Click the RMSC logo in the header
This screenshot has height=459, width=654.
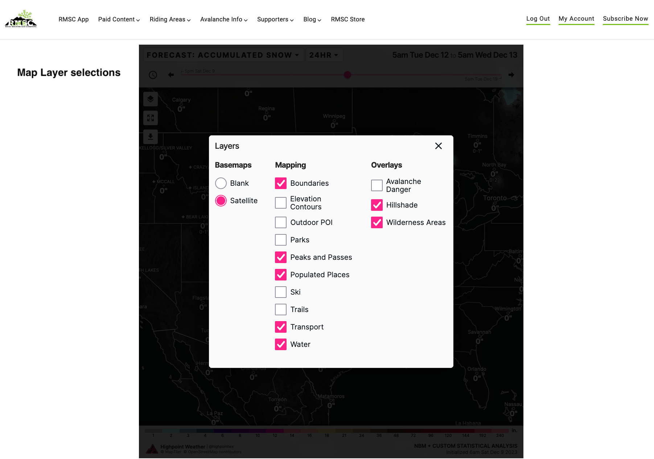pos(21,19)
